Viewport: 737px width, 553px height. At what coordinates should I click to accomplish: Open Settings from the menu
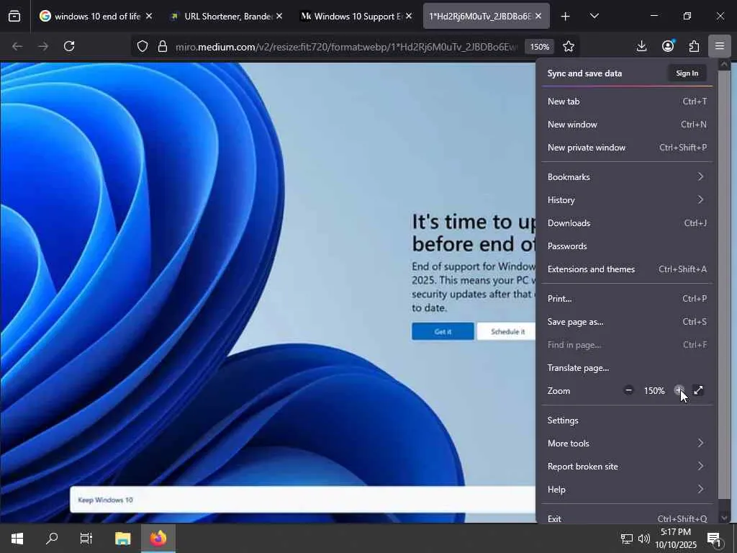pyautogui.click(x=627, y=421)
